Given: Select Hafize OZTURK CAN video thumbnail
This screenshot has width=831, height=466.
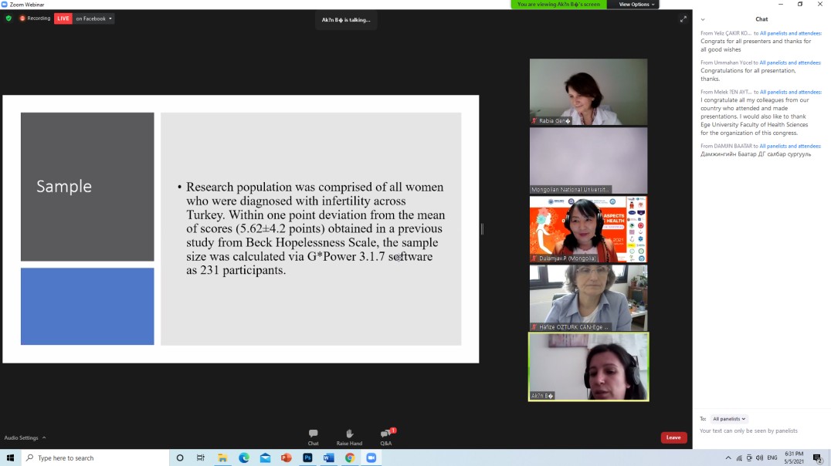Looking at the screenshot, I should 588,298.
